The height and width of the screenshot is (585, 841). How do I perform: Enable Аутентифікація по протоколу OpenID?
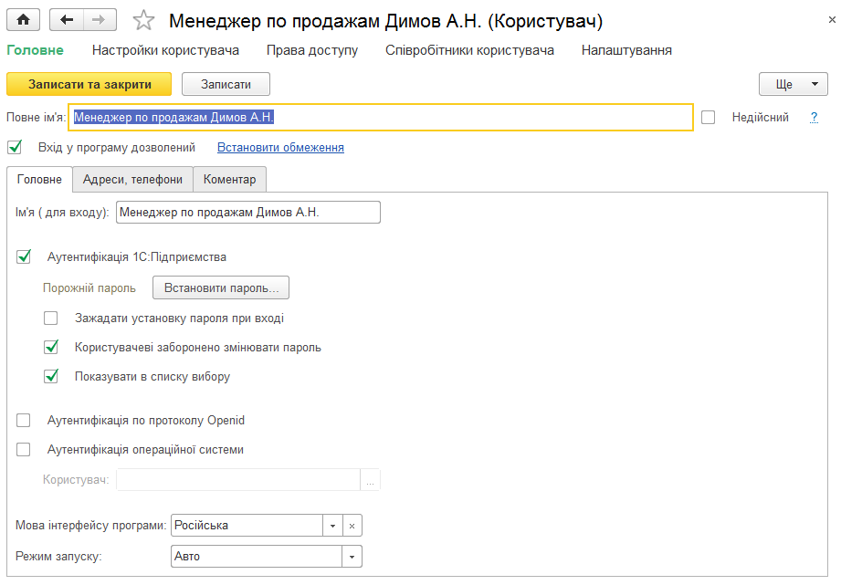pyautogui.click(x=24, y=421)
